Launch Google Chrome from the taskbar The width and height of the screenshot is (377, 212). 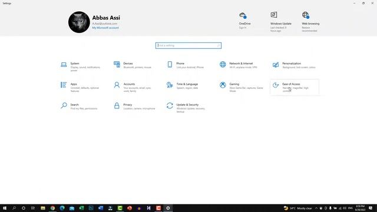pos(52,208)
